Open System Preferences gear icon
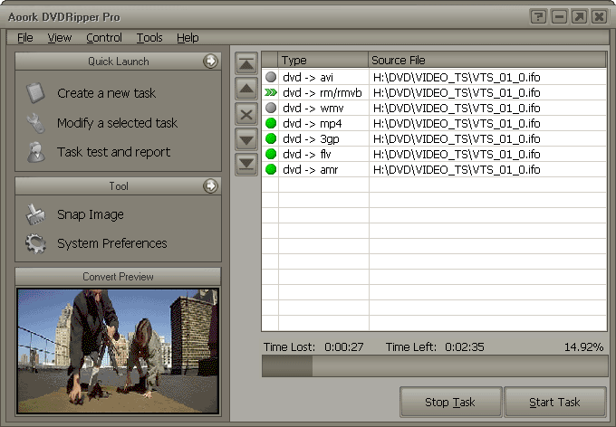The width and height of the screenshot is (616, 427). (35, 243)
